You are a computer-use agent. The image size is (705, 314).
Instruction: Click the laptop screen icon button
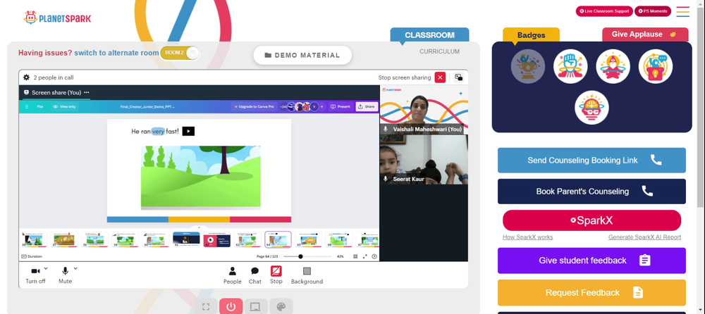coord(255,307)
